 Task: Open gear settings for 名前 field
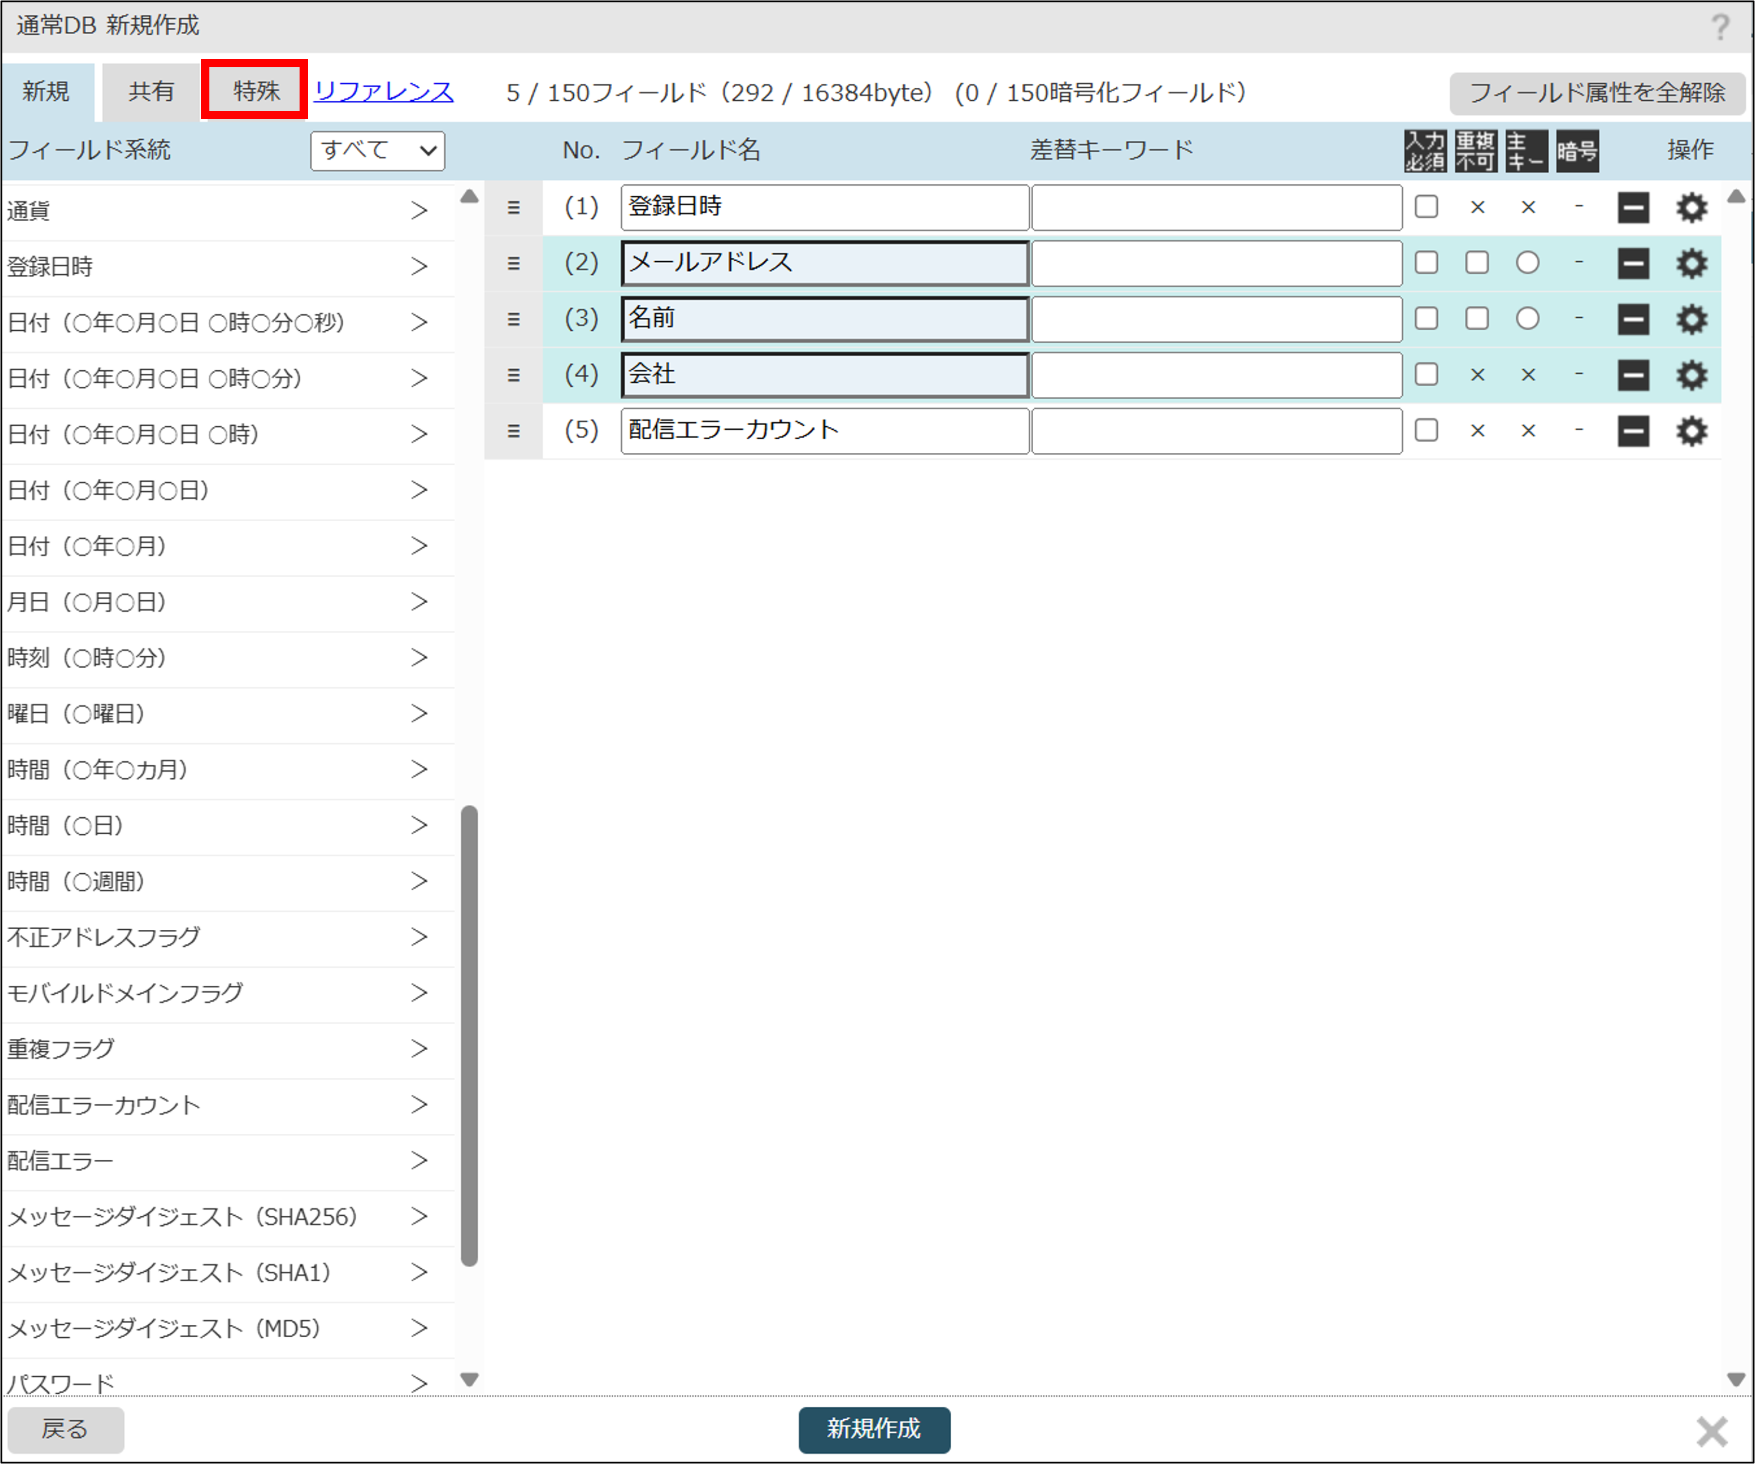pyautogui.click(x=1691, y=319)
